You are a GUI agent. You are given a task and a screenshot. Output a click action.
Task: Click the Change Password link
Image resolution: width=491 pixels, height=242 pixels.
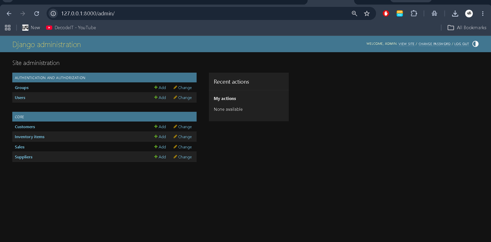point(434,44)
